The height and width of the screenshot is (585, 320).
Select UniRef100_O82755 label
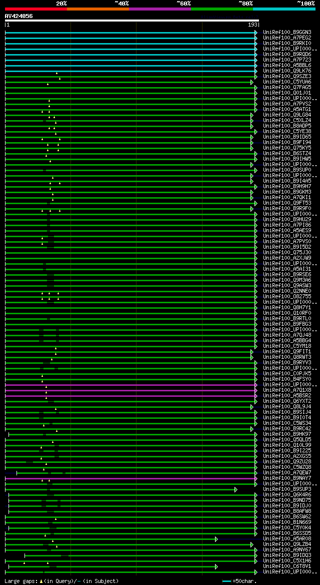(287, 297)
